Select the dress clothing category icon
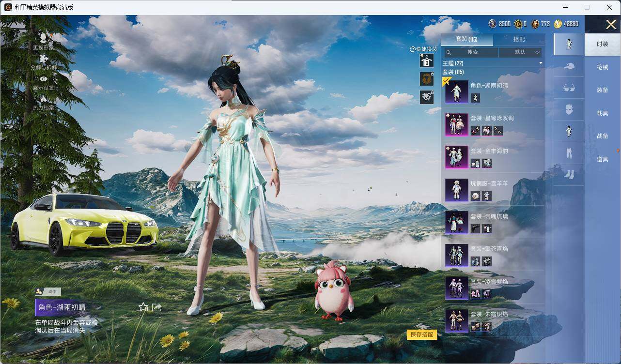Image resolution: width=621 pixels, height=364 pixels. [569, 131]
